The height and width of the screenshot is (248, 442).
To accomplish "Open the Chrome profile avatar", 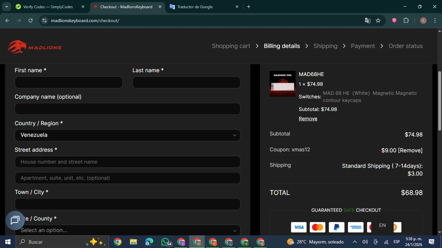I will [423, 21].
